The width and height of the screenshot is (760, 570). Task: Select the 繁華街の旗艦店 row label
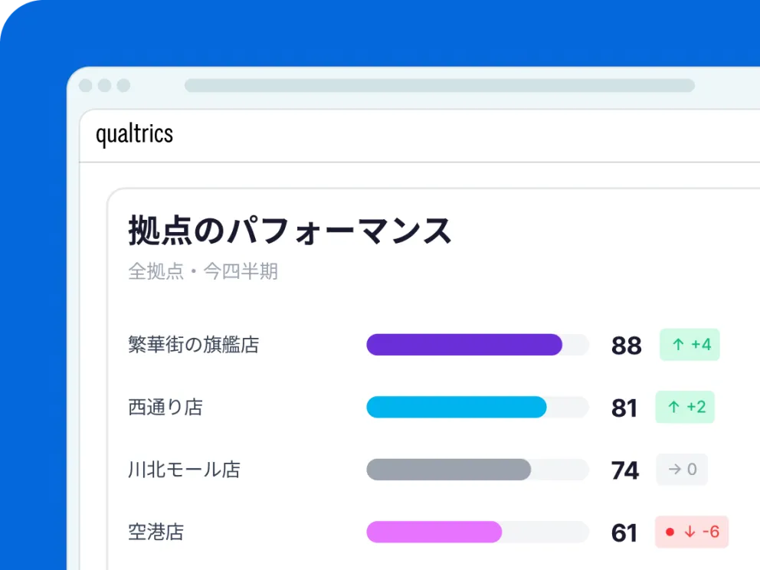pos(193,345)
